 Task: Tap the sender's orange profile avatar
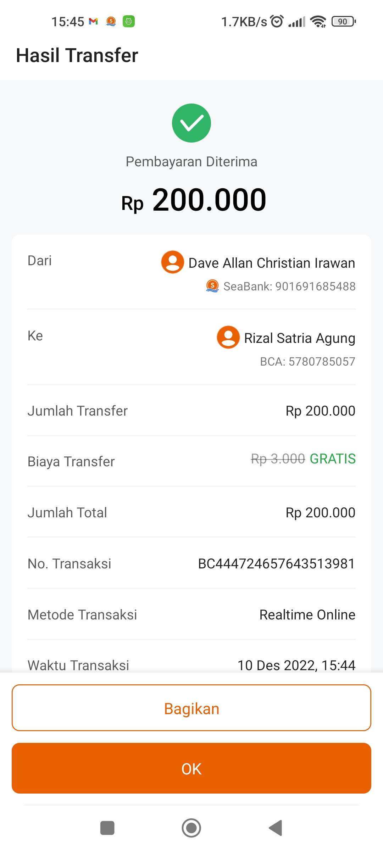click(173, 262)
